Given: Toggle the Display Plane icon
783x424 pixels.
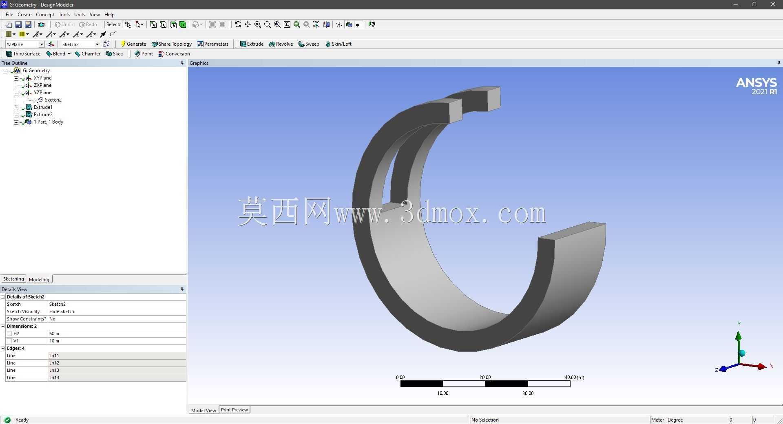Looking at the screenshot, I should point(339,24).
